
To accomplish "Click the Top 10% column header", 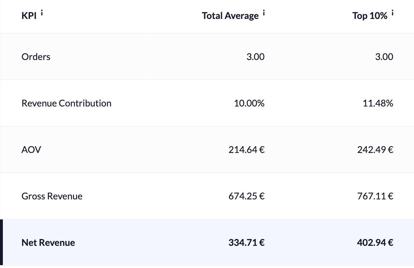I will click(370, 16).
